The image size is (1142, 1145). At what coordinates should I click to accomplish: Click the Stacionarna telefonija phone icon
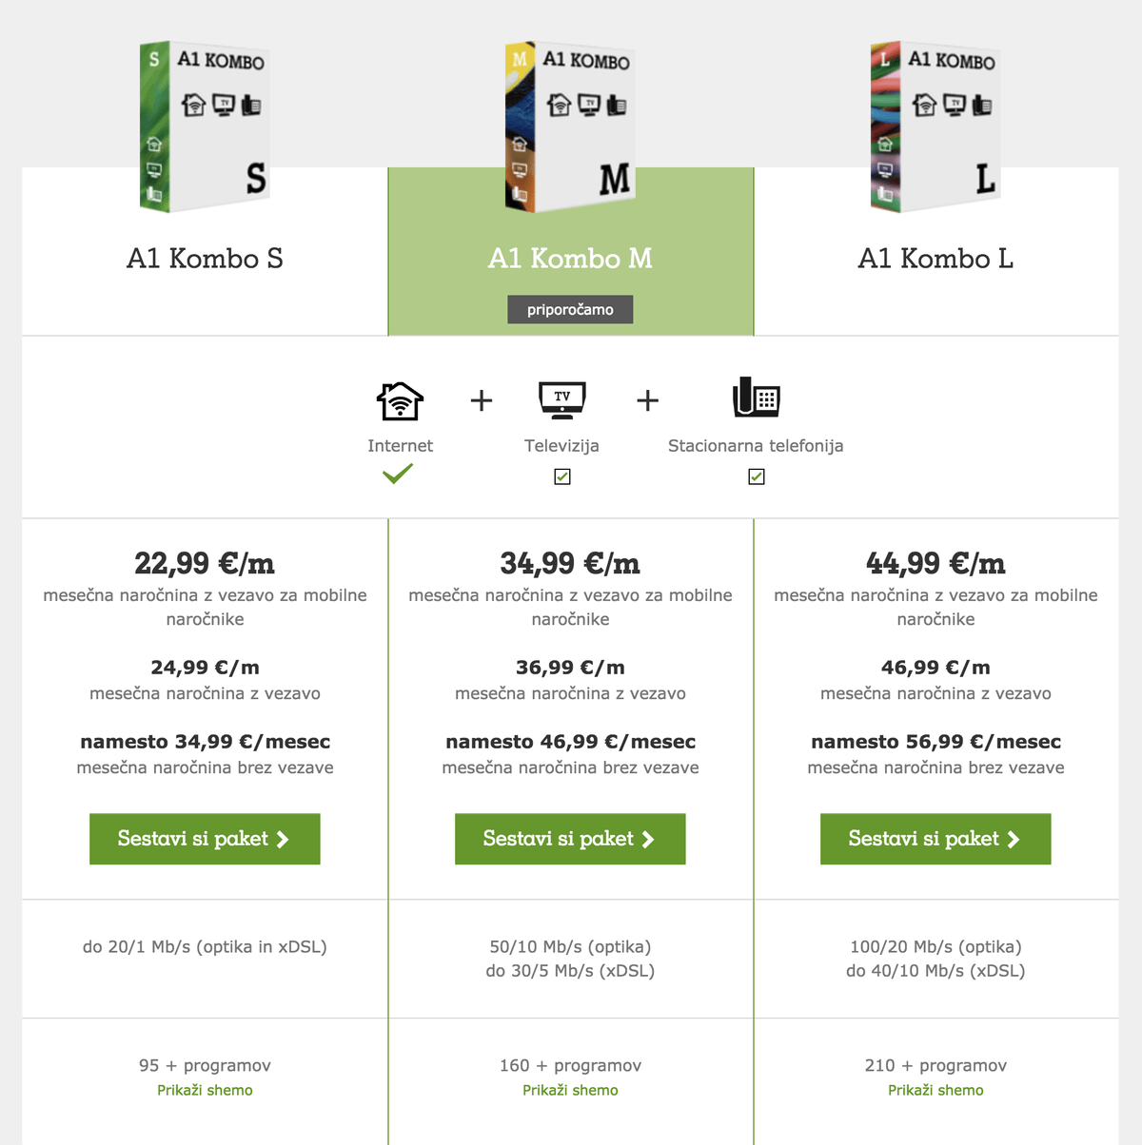757,398
